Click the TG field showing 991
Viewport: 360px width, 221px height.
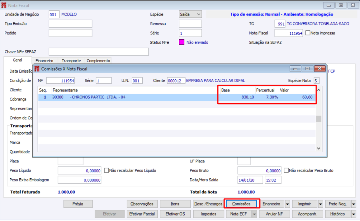coord(280,24)
